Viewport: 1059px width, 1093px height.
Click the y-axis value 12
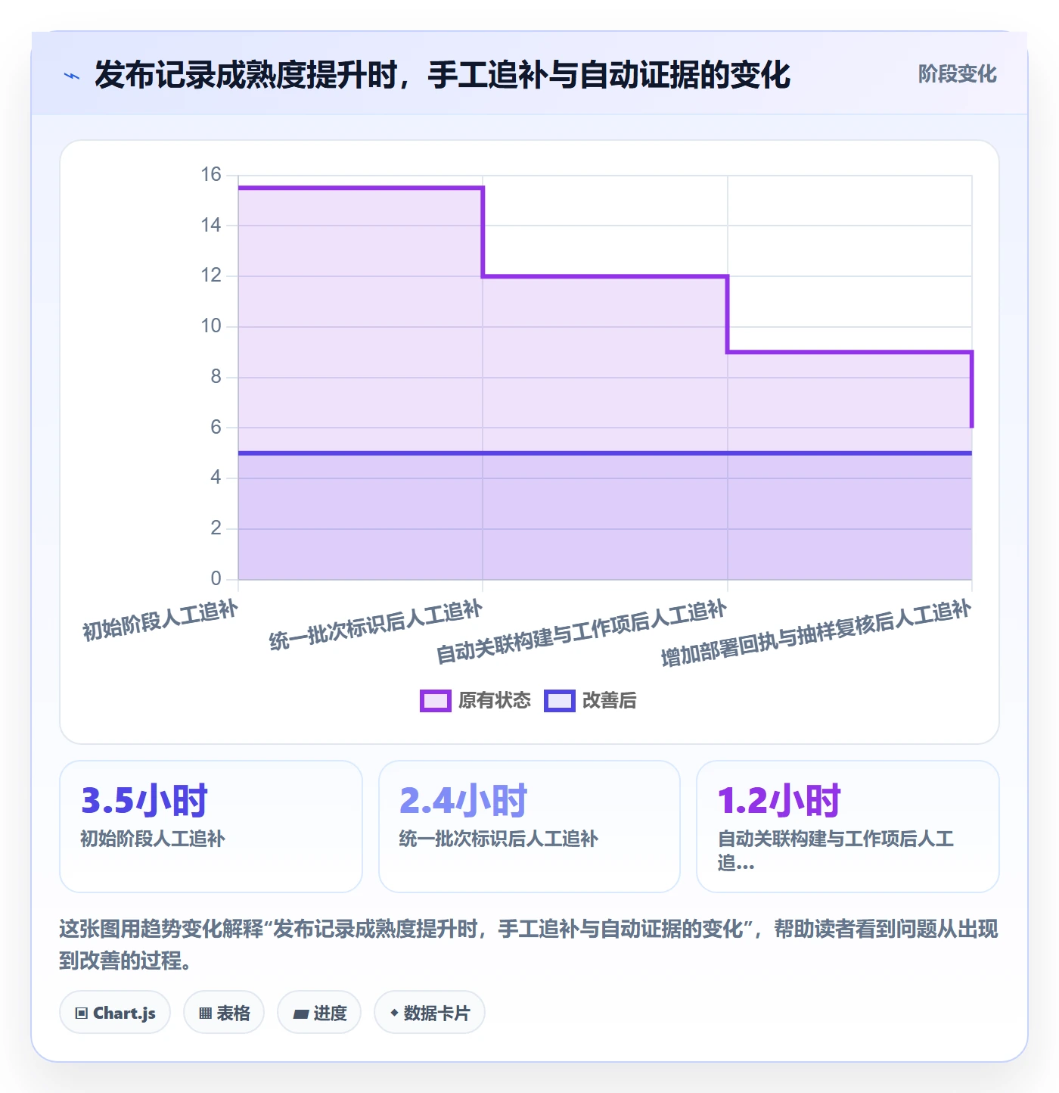point(211,276)
